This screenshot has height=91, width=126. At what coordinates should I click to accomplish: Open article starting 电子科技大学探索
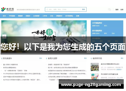click(22, 80)
